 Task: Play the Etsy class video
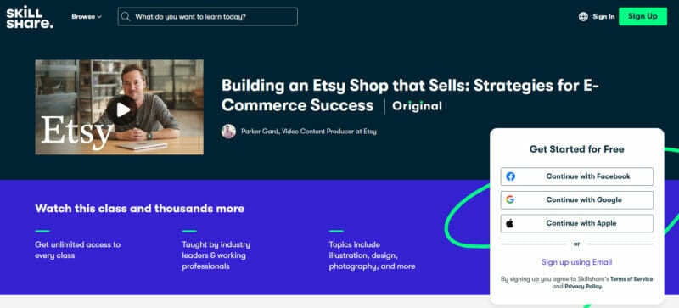click(x=122, y=109)
